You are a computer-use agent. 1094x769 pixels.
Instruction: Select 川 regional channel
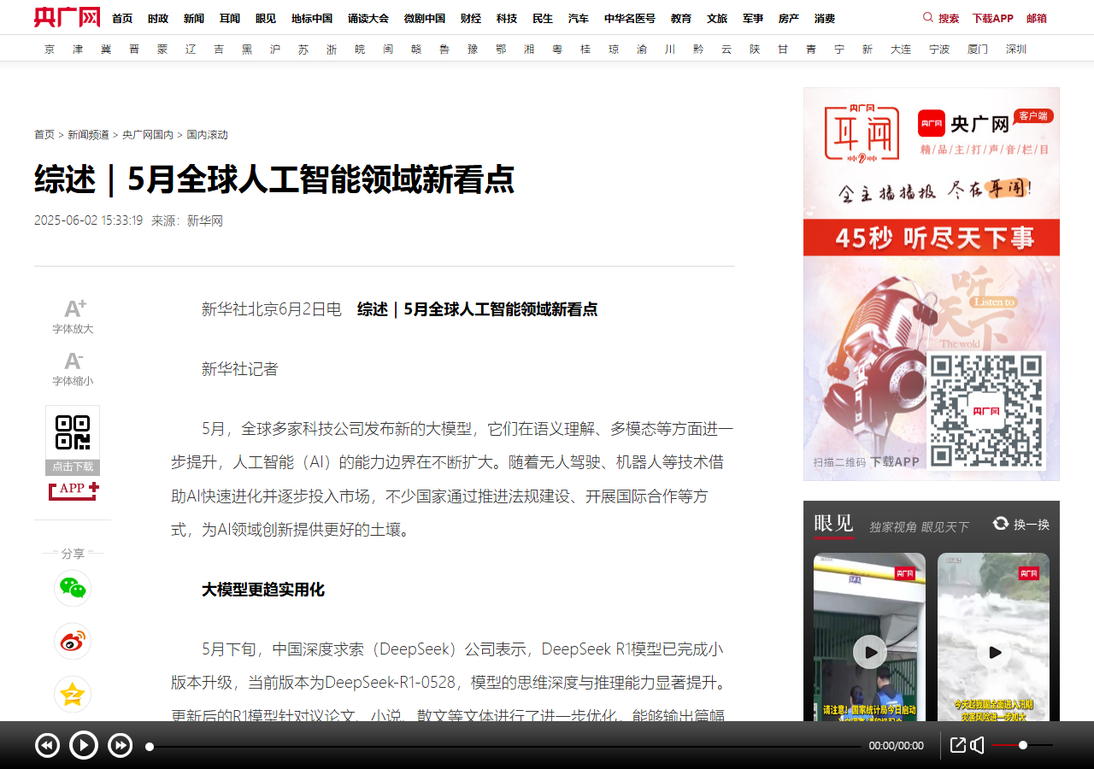coord(670,50)
